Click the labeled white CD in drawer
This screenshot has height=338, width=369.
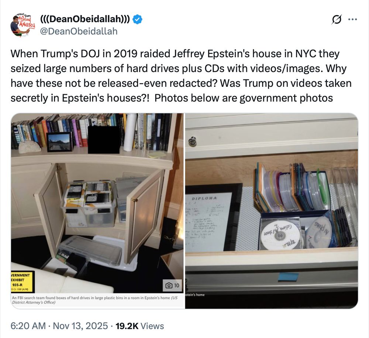[280, 235]
